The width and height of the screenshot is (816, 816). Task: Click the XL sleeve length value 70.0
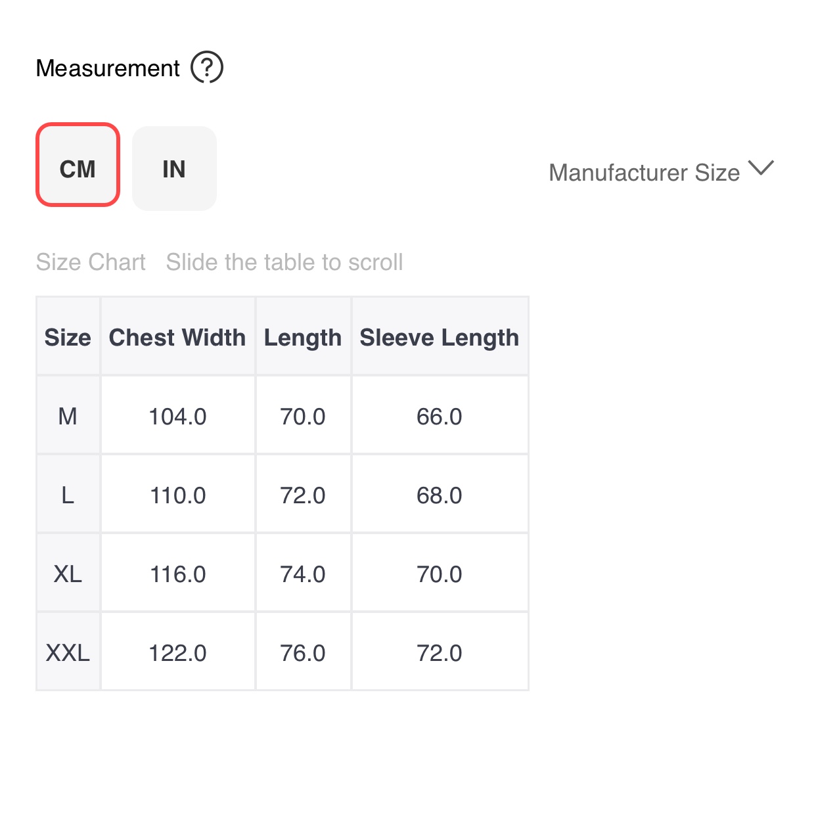tap(439, 574)
